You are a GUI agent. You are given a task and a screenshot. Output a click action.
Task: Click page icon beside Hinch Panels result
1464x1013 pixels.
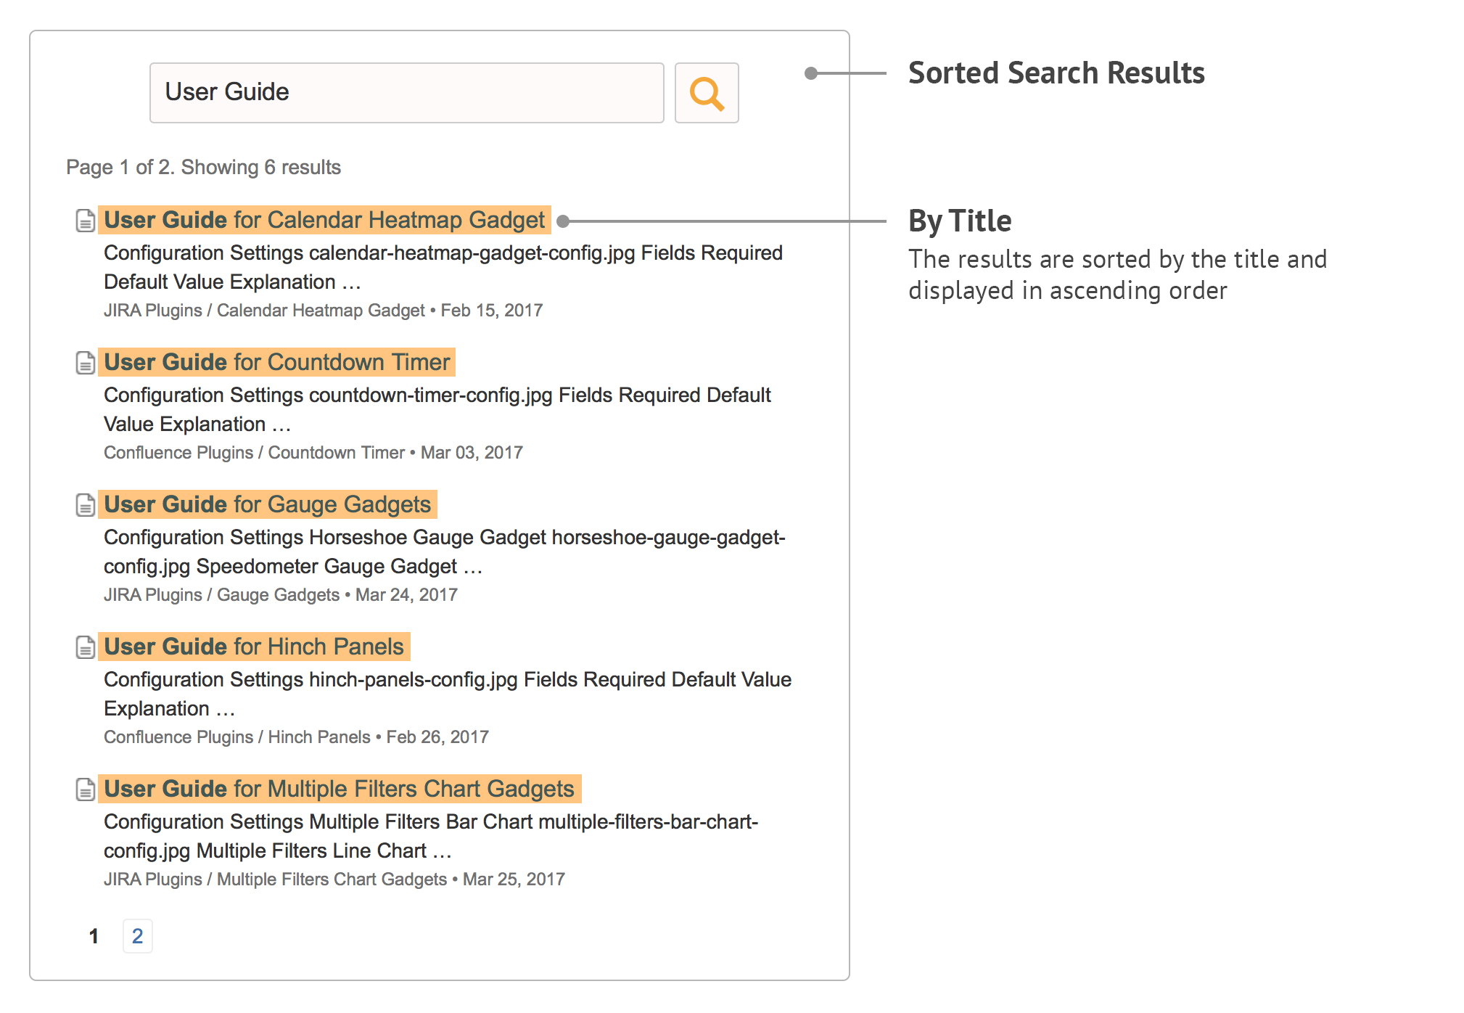click(x=86, y=647)
